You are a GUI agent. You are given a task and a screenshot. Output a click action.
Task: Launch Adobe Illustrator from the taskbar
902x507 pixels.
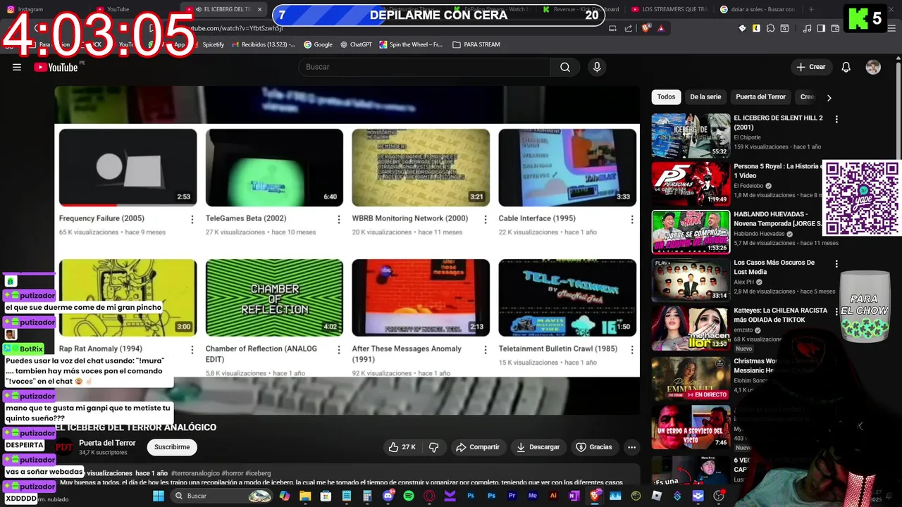[553, 496]
